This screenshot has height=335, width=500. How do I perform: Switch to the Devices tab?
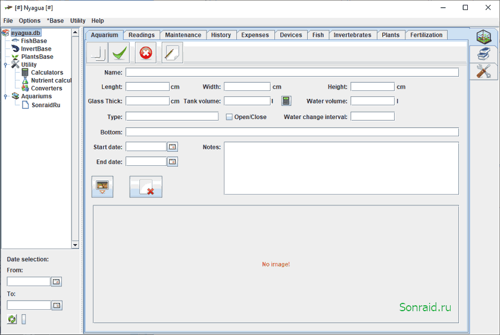pos(291,35)
